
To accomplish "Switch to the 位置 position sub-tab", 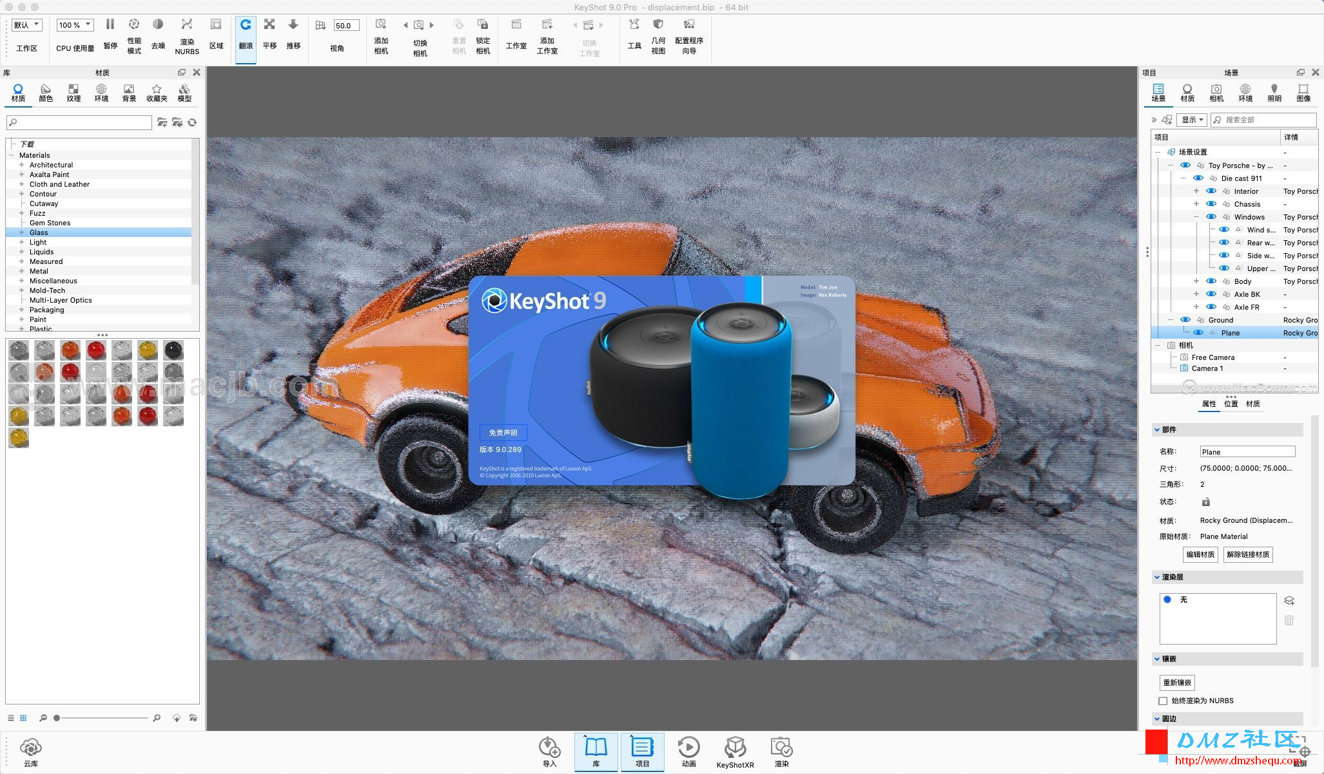I will (x=1231, y=404).
